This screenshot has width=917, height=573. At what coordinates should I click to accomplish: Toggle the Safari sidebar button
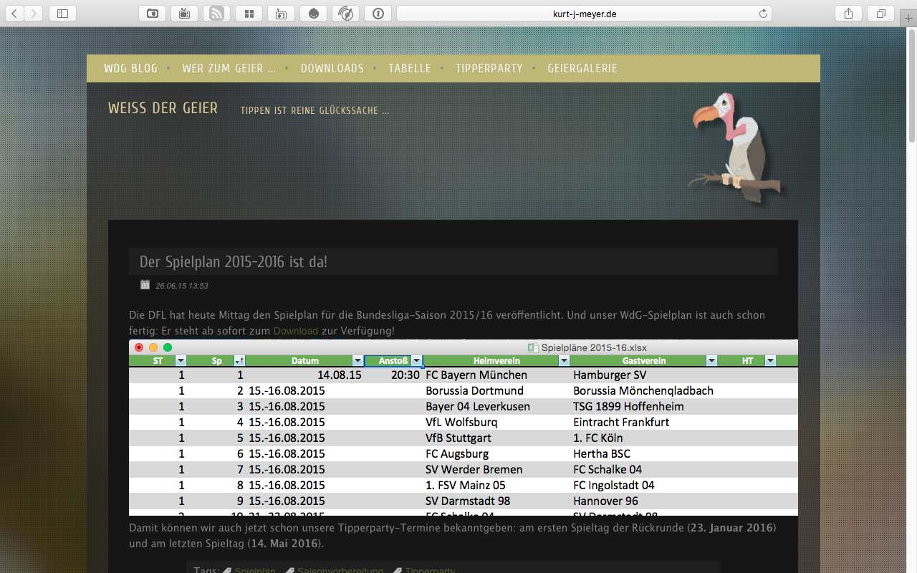click(62, 13)
